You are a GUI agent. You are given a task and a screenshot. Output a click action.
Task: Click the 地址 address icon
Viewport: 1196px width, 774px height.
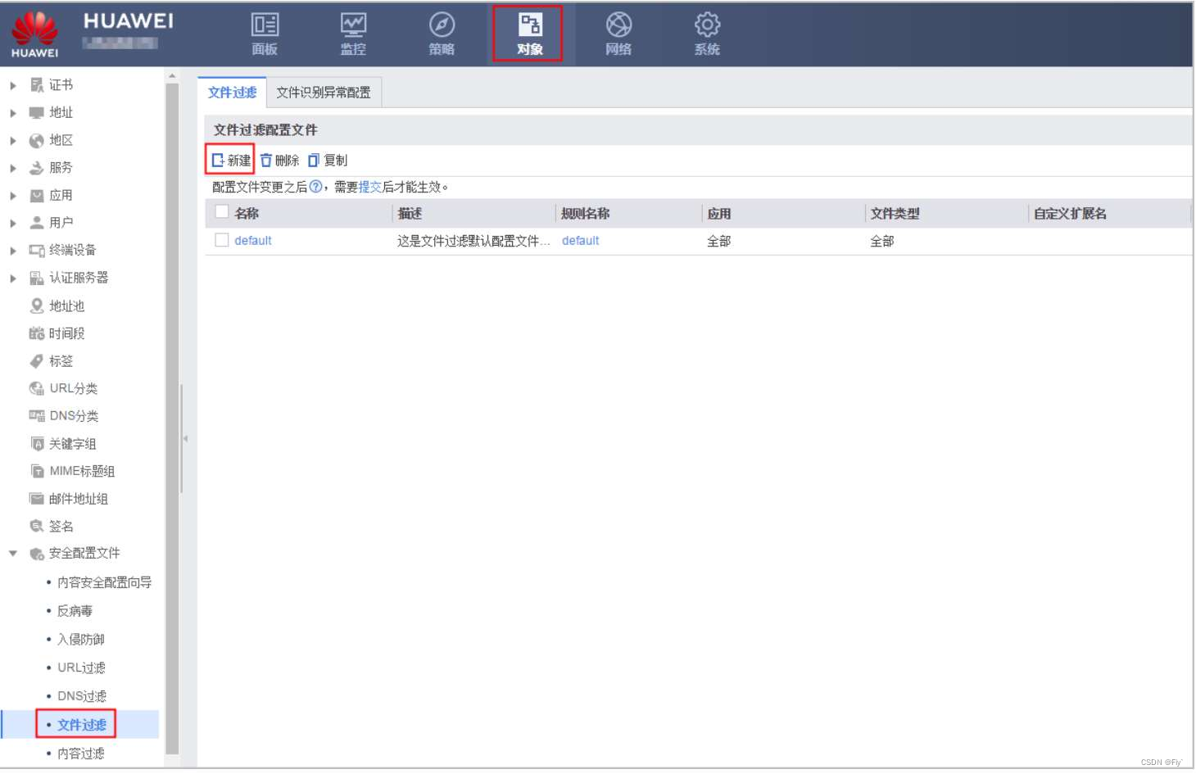click(37, 113)
